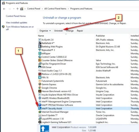This screenshot has width=139, height=132.
Task: Click the Futuremark SystemInfo icon
Action: click(40, 81)
